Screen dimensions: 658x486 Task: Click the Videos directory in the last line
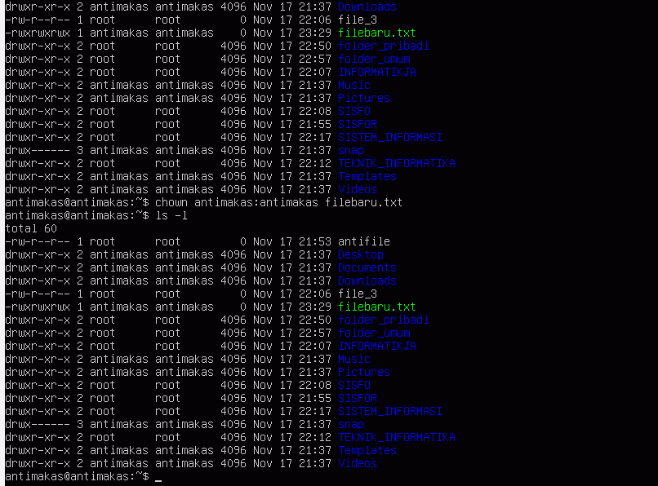point(358,463)
